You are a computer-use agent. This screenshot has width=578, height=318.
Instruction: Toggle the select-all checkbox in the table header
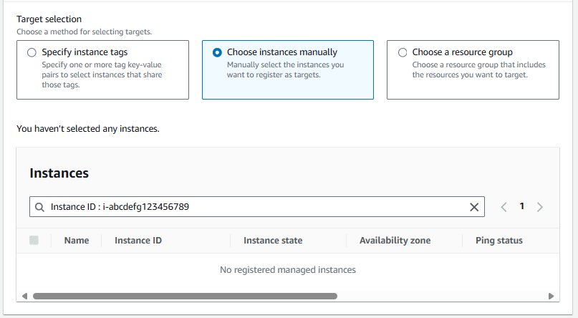click(34, 240)
